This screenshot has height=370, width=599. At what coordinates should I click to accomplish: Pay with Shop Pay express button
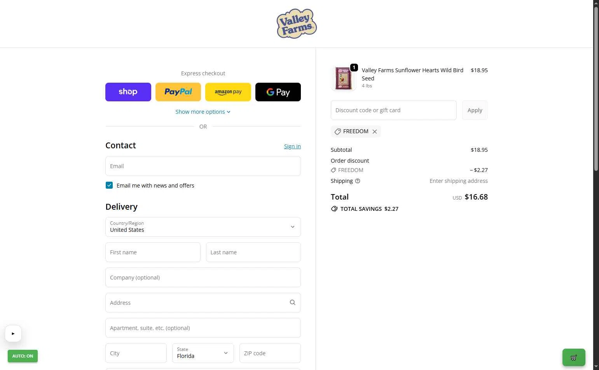click(128, 92)
